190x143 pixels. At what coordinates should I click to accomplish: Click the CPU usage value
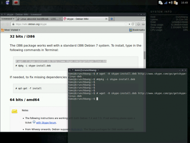pyautogui.click(x=185, y=30)
